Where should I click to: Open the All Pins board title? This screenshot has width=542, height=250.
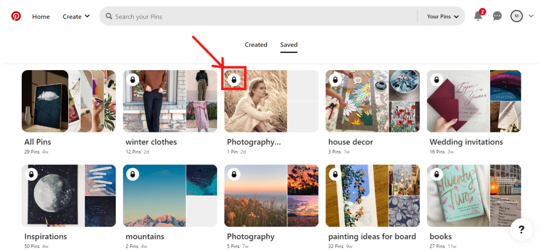tap(38, 142)
